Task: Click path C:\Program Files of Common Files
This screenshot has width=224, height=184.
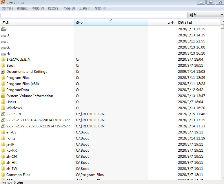Action: [x=90, y=174]
